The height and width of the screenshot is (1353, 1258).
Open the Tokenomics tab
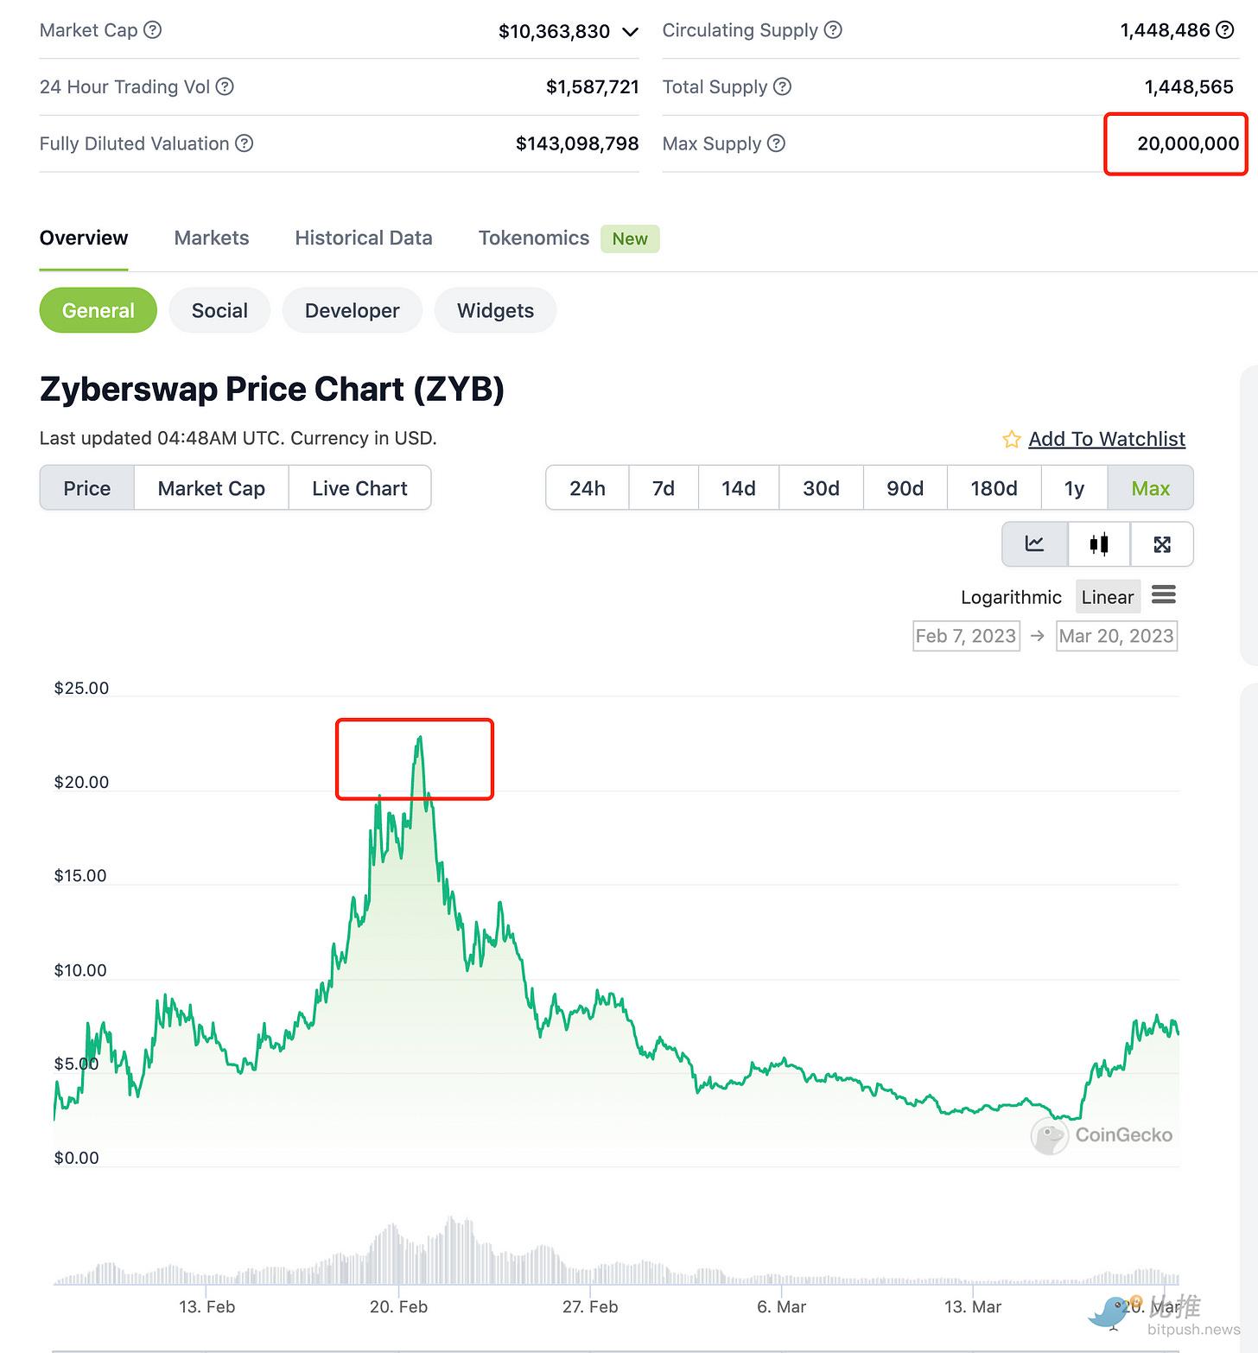(533, 238)
